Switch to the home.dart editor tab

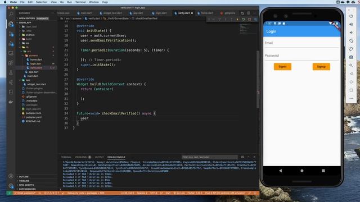pyautogui.click(x=206, y=13)
